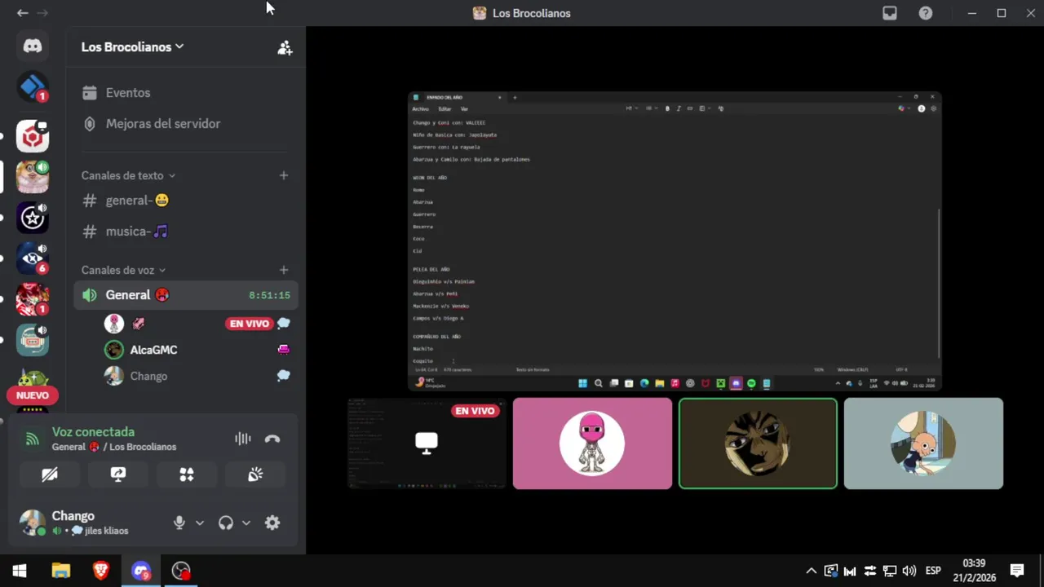
Task: Navigate back with the left arrow
Action: click(x=23, y=13)
